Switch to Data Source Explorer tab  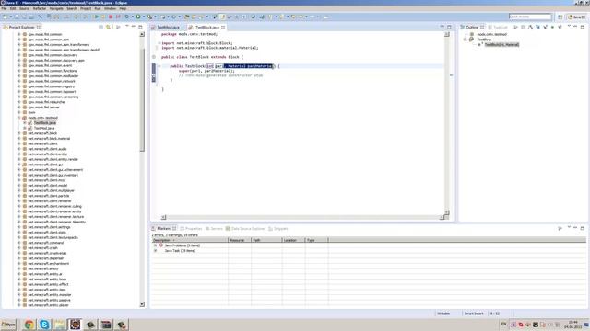coord(245,229)
